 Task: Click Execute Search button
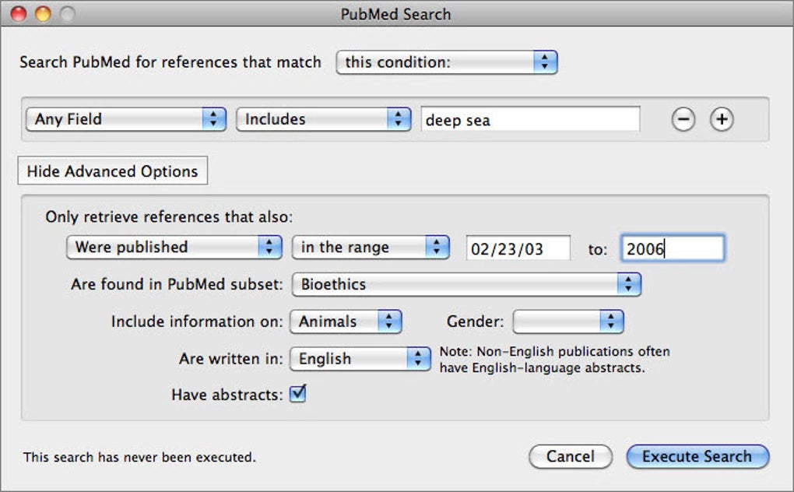click(x=697, y=457)
